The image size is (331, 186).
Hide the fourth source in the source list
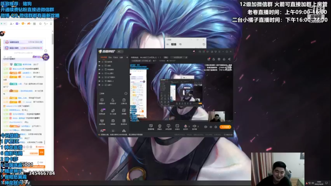point(99,73)
